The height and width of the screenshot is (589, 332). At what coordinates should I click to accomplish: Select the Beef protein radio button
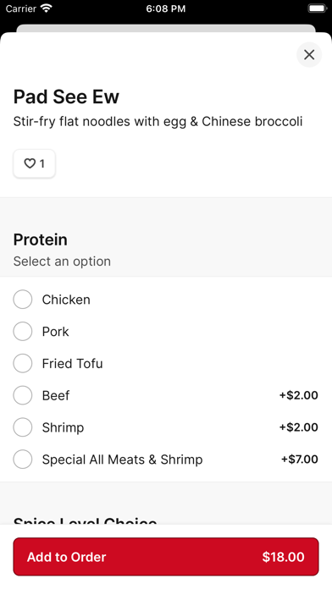23,395
